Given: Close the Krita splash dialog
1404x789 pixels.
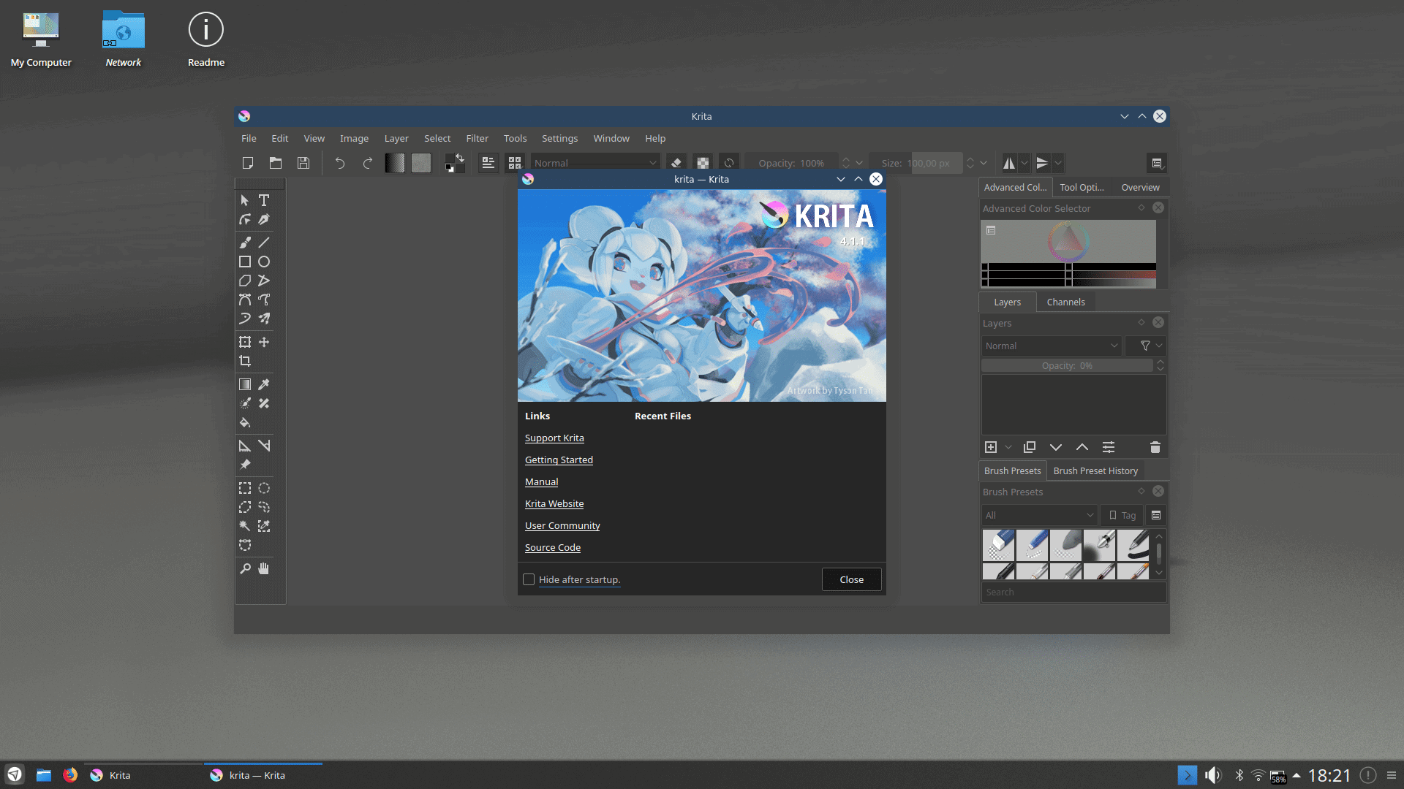Looking at the screenshot, I should (x=851, y=579).
